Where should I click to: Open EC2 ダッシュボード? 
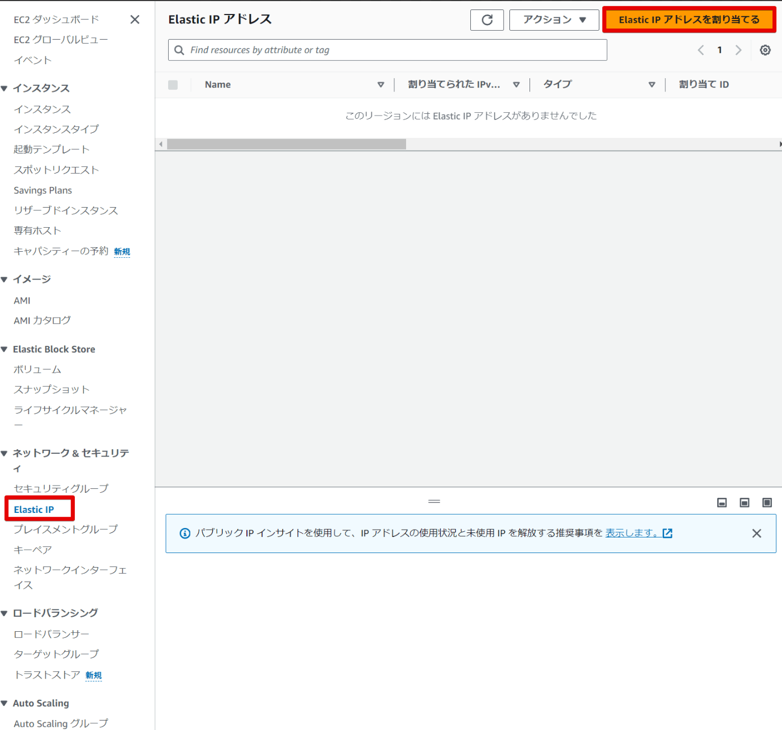point(56,20)
